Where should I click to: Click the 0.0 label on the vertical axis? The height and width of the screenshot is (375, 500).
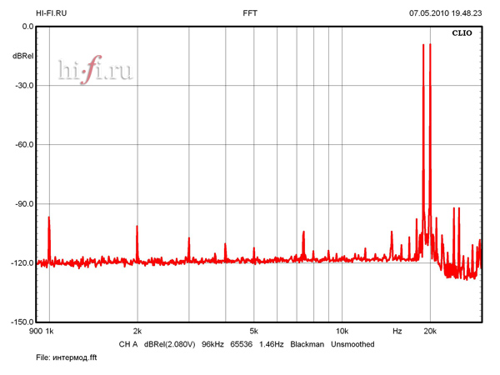(x=27, y=27)
